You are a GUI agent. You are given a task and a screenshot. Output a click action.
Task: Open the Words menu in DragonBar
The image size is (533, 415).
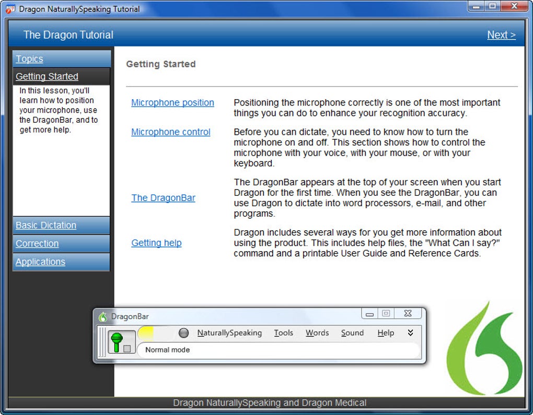(x=317, y=333)
